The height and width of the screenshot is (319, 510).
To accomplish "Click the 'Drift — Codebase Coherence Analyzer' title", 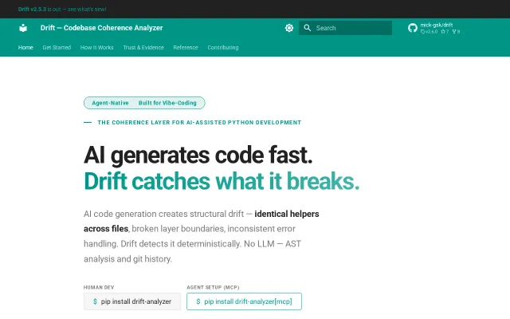I will click(x=101, y=28).
